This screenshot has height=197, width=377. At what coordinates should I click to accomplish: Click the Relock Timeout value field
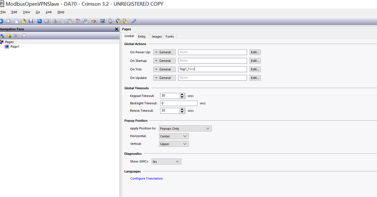(x=170, y=111)
